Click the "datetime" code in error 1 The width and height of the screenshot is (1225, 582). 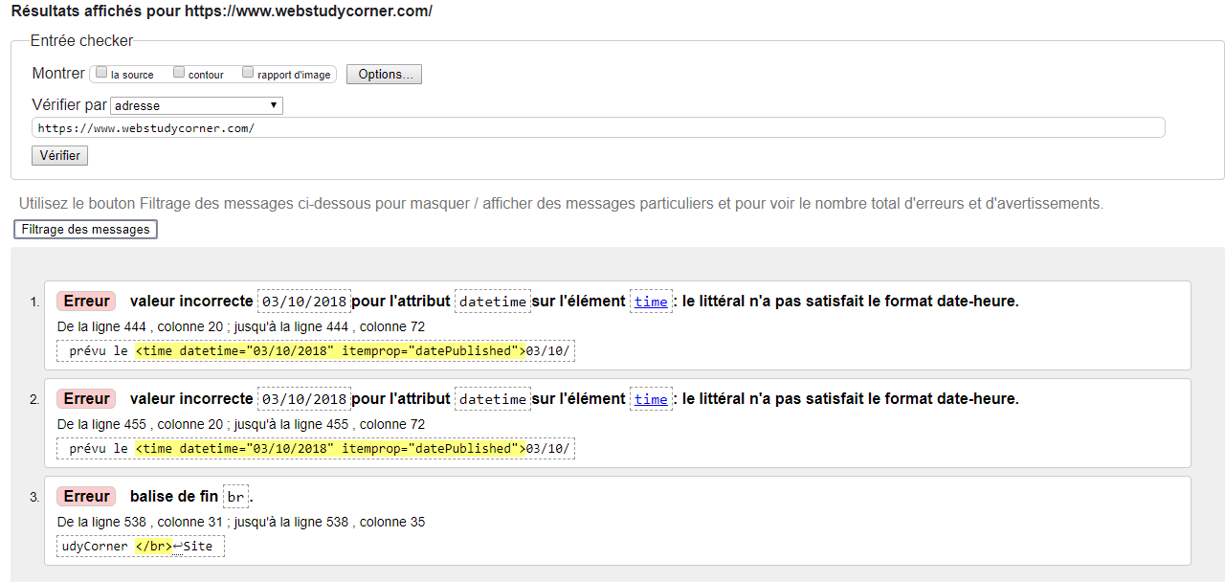493,301
